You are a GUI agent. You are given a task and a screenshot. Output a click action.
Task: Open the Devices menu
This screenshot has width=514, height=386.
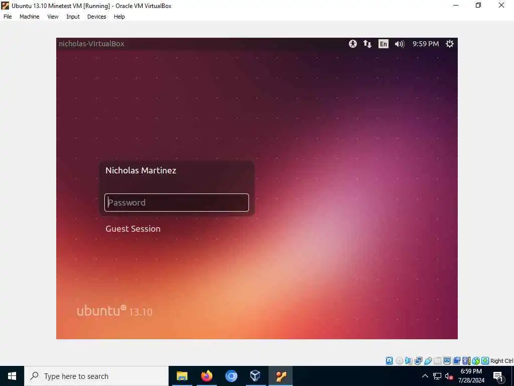[x=97, y=17]
